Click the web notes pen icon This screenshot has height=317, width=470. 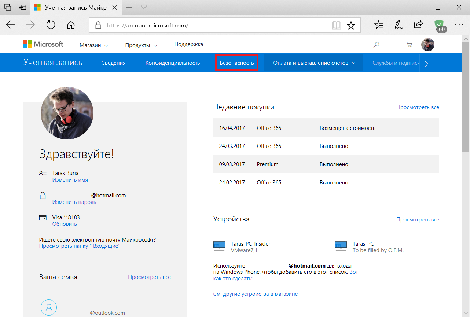(x=399, y=25)
